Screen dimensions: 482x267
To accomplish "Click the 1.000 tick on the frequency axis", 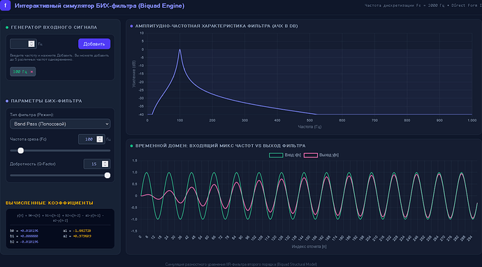I will click(x=472, y=120).
